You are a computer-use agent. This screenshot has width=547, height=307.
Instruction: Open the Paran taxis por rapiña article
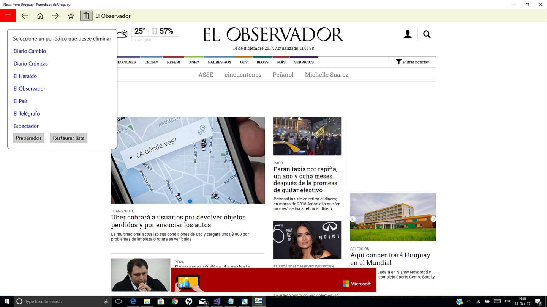tap(305, 179)
